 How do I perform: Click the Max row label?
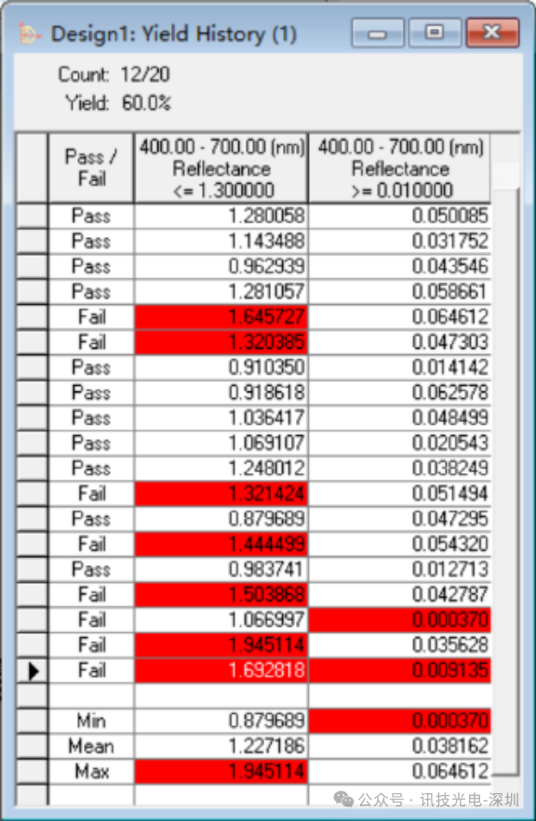(91, 772)
